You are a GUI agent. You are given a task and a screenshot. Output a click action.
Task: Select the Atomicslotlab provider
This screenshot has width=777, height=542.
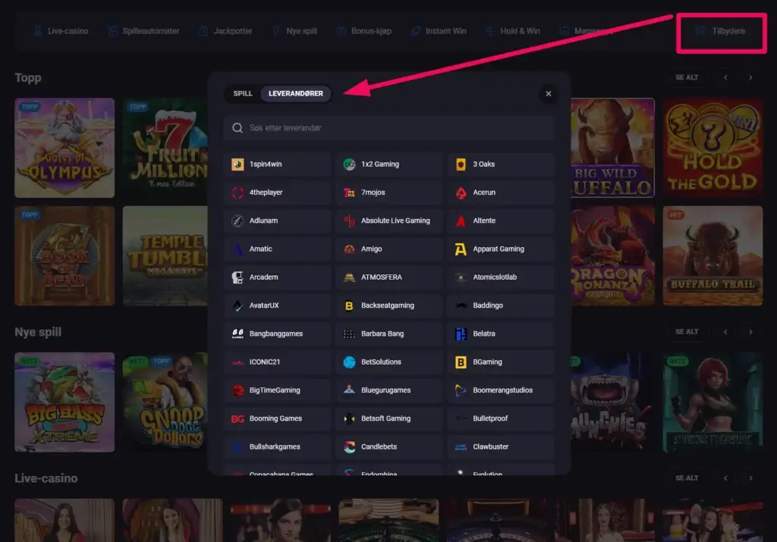(501, 277)
